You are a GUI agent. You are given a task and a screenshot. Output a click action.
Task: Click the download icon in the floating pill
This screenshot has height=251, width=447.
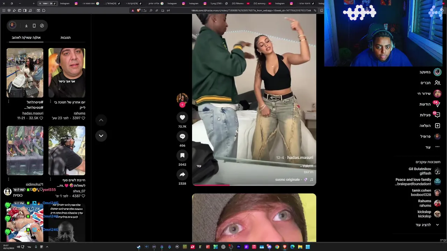tap(26, 25)
